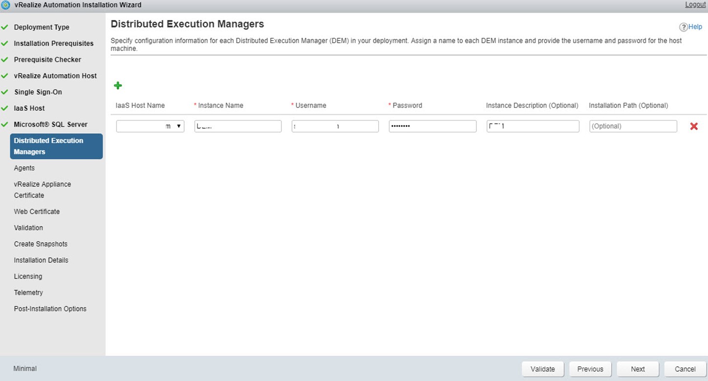
Task: Focus the Instance Name field
Action: click(x=238, y=126)
